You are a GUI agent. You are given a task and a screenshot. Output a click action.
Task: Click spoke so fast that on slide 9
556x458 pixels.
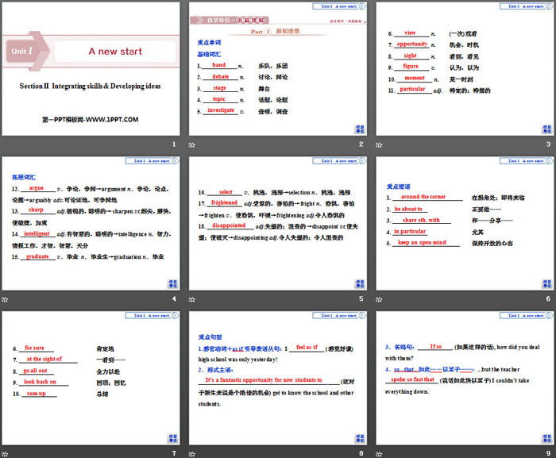(x=413, y=379)
